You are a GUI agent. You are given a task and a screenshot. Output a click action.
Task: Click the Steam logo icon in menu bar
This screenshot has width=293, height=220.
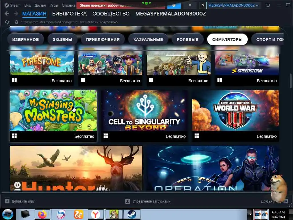(x=7, y=5)
